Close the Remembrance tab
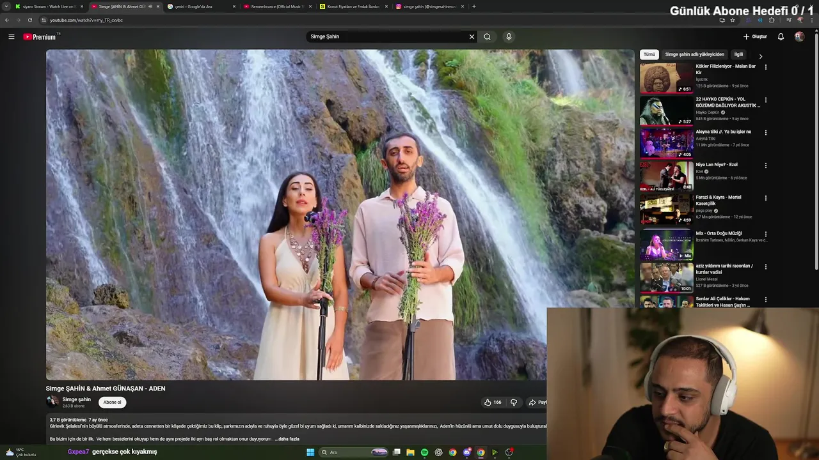The width and height of the screenshot is (819, 460). pyautogui.click(x=310, y=6)
